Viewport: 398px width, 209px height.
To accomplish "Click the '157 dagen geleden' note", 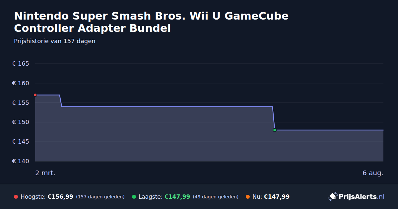I will click(x=100, y=197).
